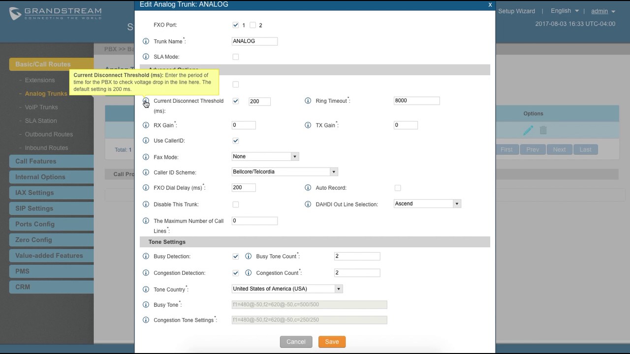Toggle FXO Port 1 checkbox
This screenshot has height=354, width=630.
236,25
